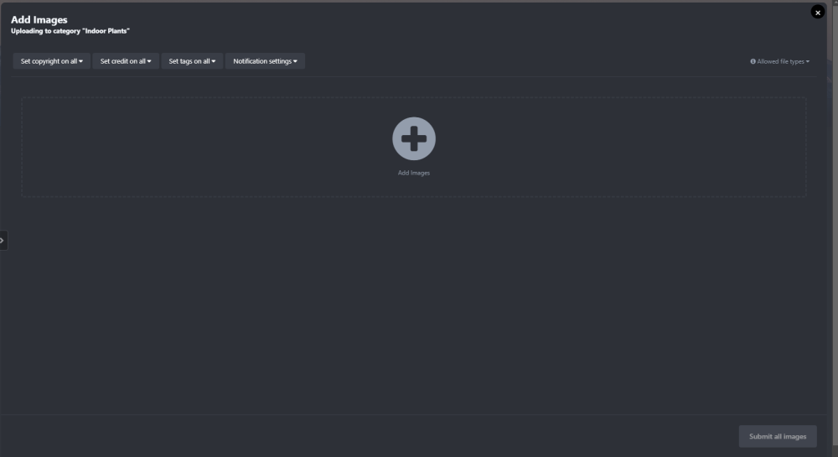Expand the Allowed file types list
The image size is (838, 457).
coord(781,61)
